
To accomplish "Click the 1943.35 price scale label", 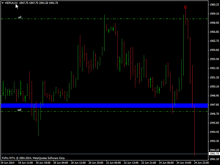I will [214, 141].
